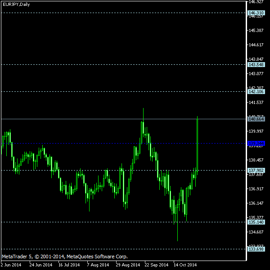The height and width of the screenshot is (270, 270).
Task: Select the solid gray current price line
Action: tap(123, 119)
